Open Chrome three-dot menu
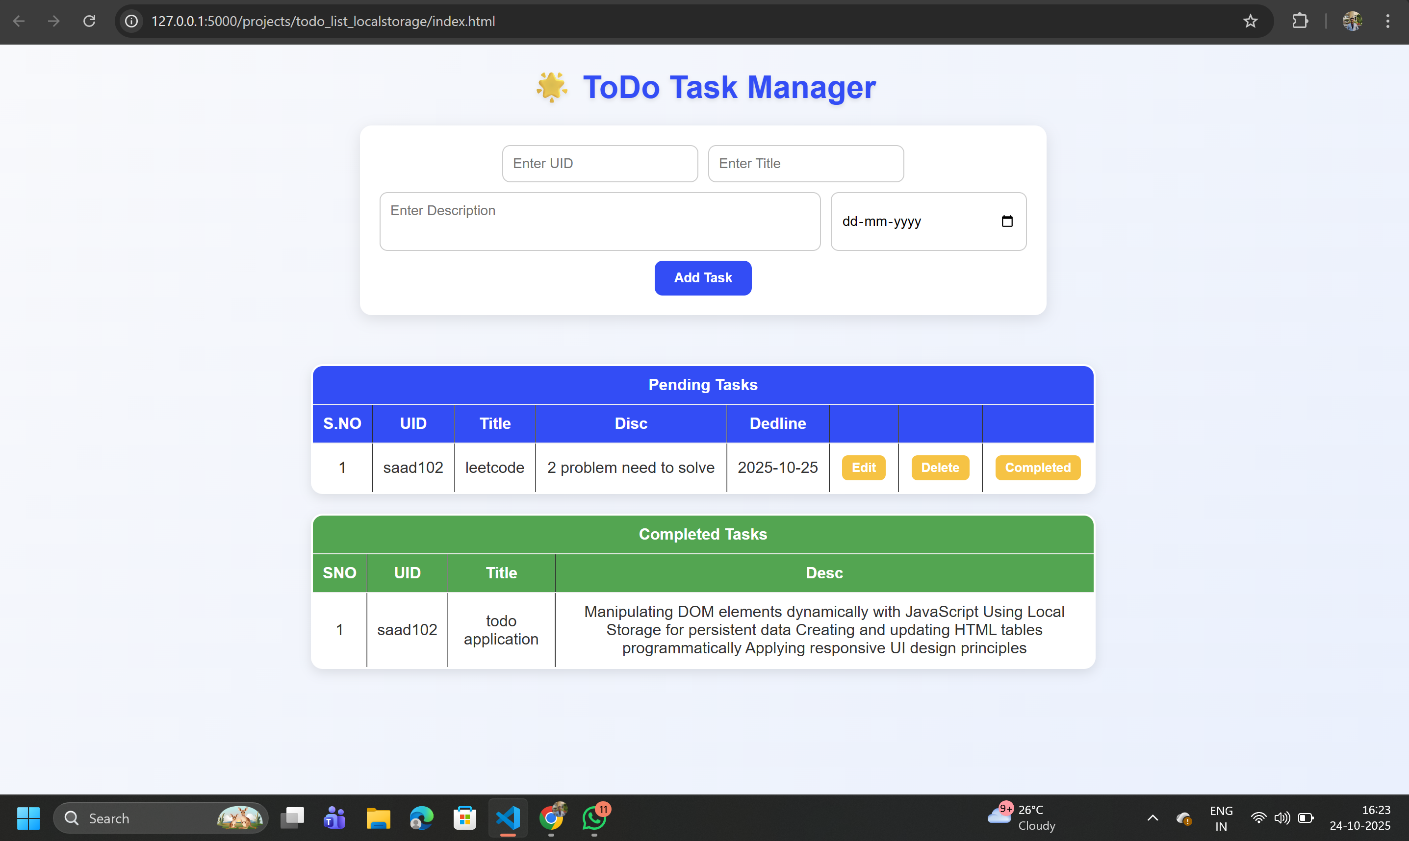1409x841 pixels. pos(1387,22)
